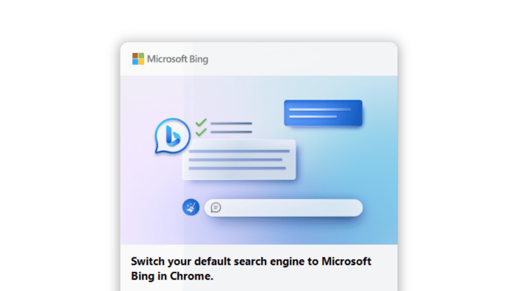Screen dimensions: 518x291
Task: Click the chat icon inside the search bar
Action: [x=216, y=208]
